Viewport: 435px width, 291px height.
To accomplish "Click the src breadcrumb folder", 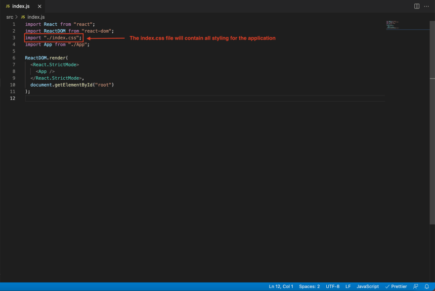I will point(10,17).
